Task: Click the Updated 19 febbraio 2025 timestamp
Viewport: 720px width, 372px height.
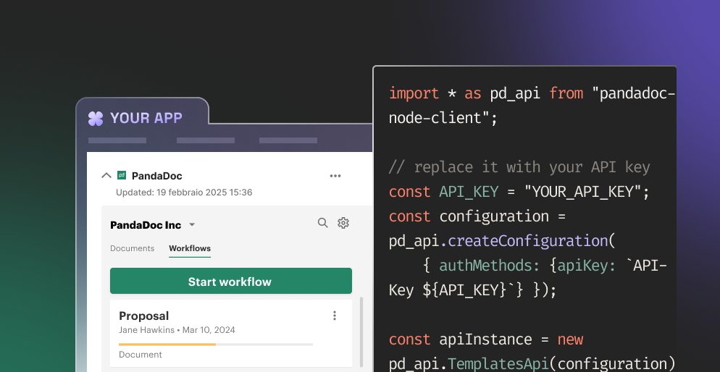Action: click(x=184, y=193)
